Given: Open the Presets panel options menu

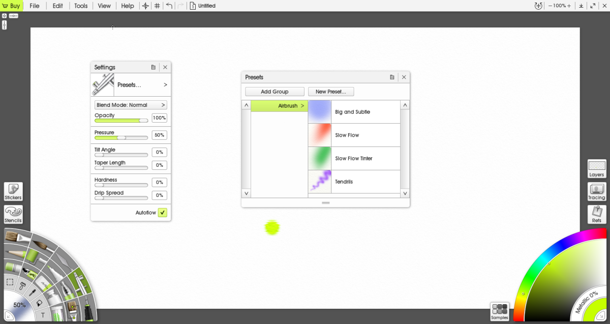Looking at the screenshot, I should tap(392, 77).
